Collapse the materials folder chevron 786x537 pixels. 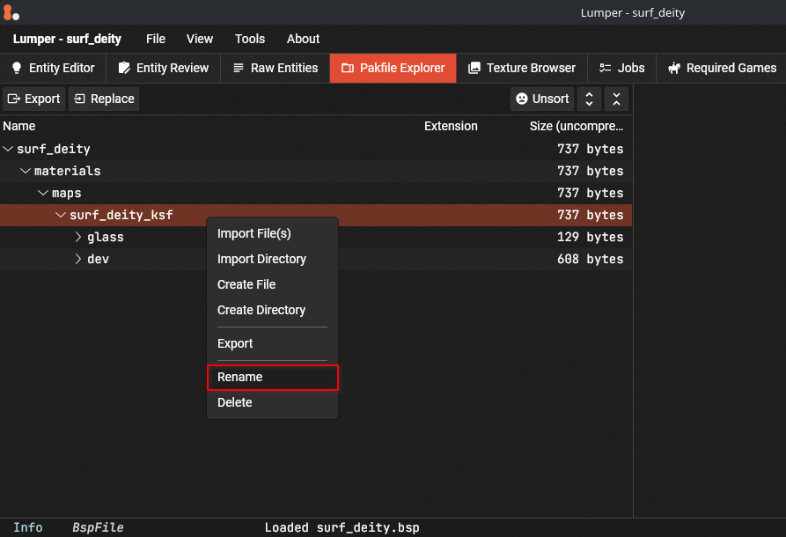(26, 171)
